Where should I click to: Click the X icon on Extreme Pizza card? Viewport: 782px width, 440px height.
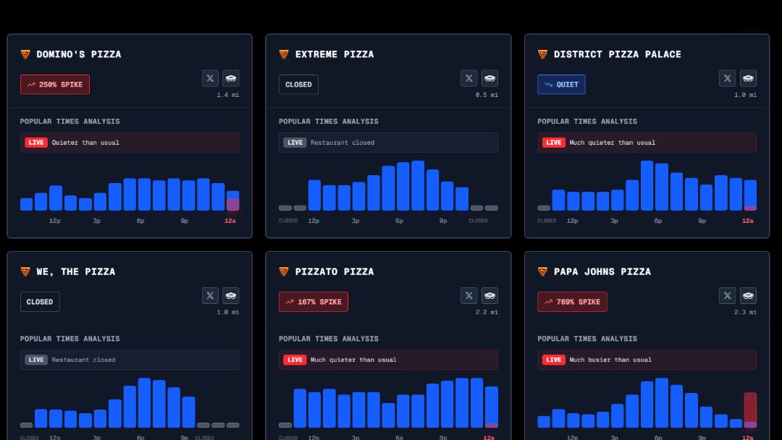(x=468, y=78)
